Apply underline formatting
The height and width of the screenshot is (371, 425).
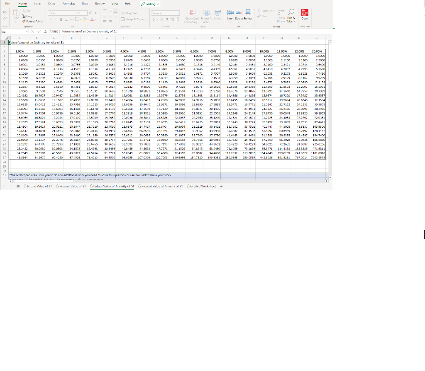[x=61, y=19]
